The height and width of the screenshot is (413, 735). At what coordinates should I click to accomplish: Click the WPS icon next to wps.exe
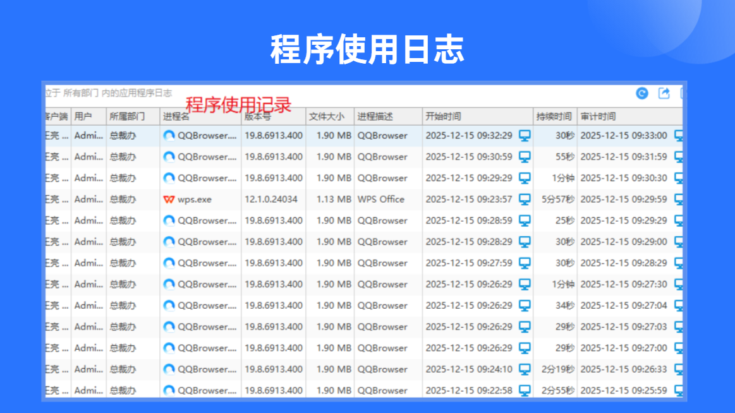click(x=169, y=200)
